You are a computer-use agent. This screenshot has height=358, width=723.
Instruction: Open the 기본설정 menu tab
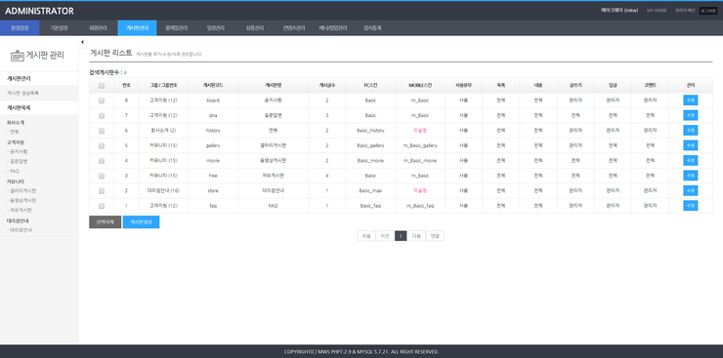click(59, 28)
